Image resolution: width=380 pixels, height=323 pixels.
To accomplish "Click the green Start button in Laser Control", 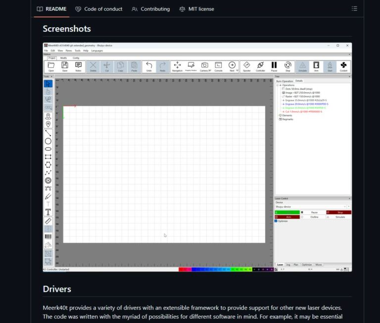I will click(x=287, y=212).
